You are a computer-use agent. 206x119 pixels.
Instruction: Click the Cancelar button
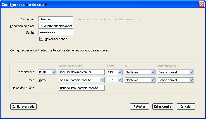(x=186, y=106)
